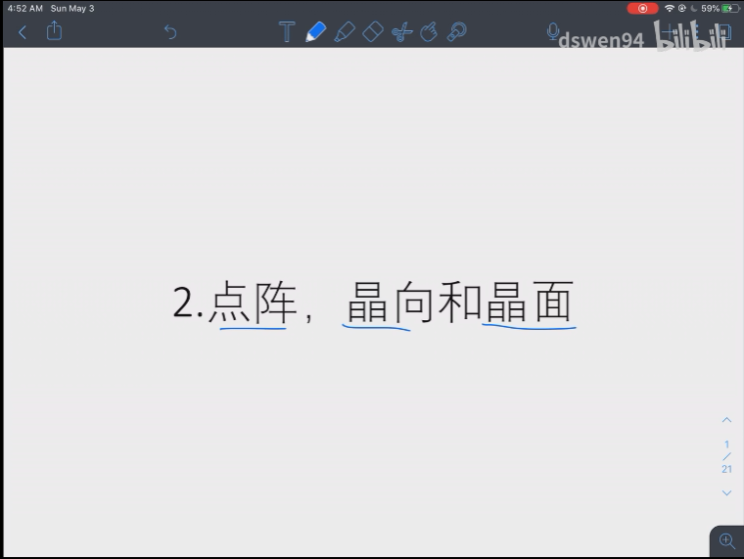Tap the word 晶向 in title
This screenshot has width=744, height=559.
pyautogui.click(x=390, y=303)
